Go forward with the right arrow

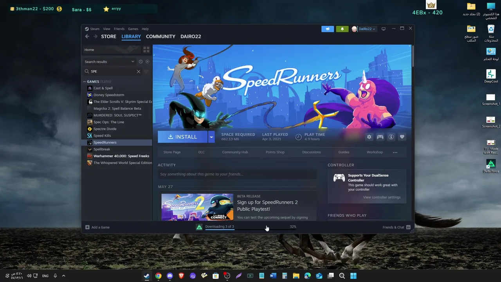tap(95, 36)
